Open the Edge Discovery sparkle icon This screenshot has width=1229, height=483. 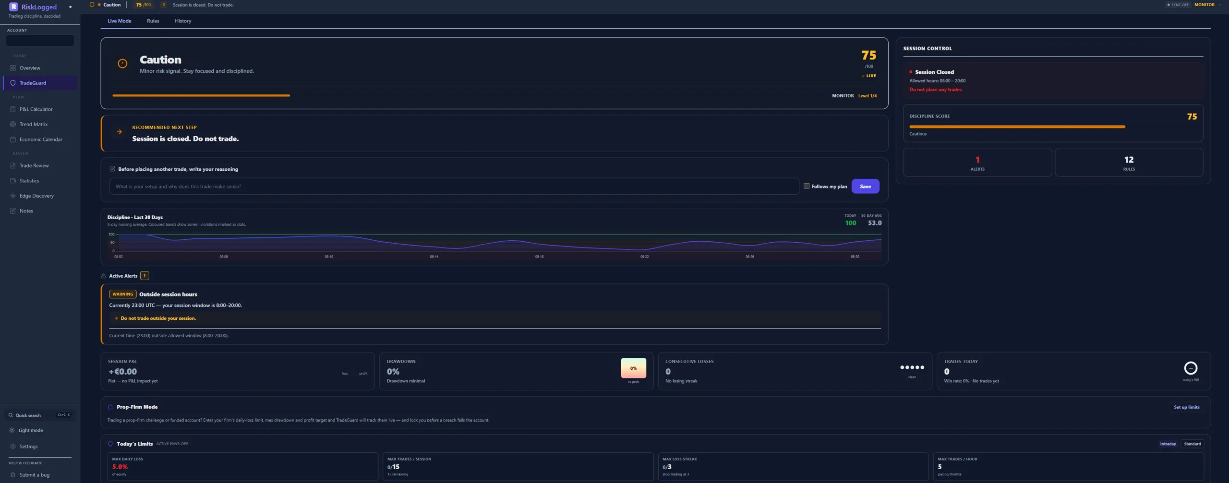(13, 196)
